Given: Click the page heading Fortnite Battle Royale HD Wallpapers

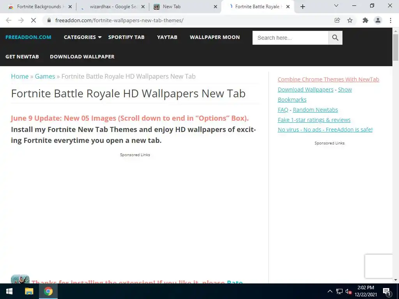Looking at the screenshot, I should [x=128, y=93].
